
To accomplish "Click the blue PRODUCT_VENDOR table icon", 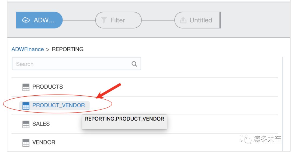I will coord(26,106).
